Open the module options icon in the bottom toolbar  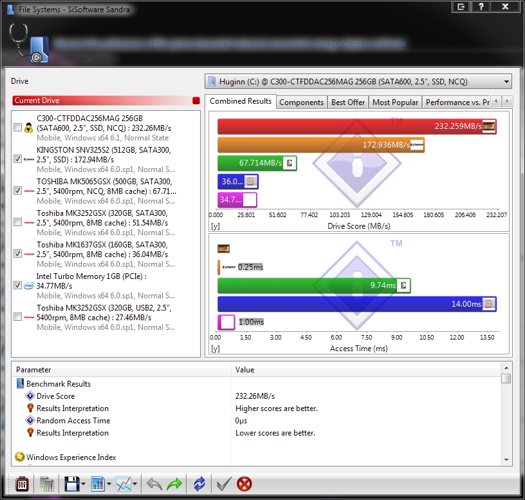(22, 484)
